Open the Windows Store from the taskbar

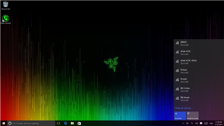[x=79, y=123]
